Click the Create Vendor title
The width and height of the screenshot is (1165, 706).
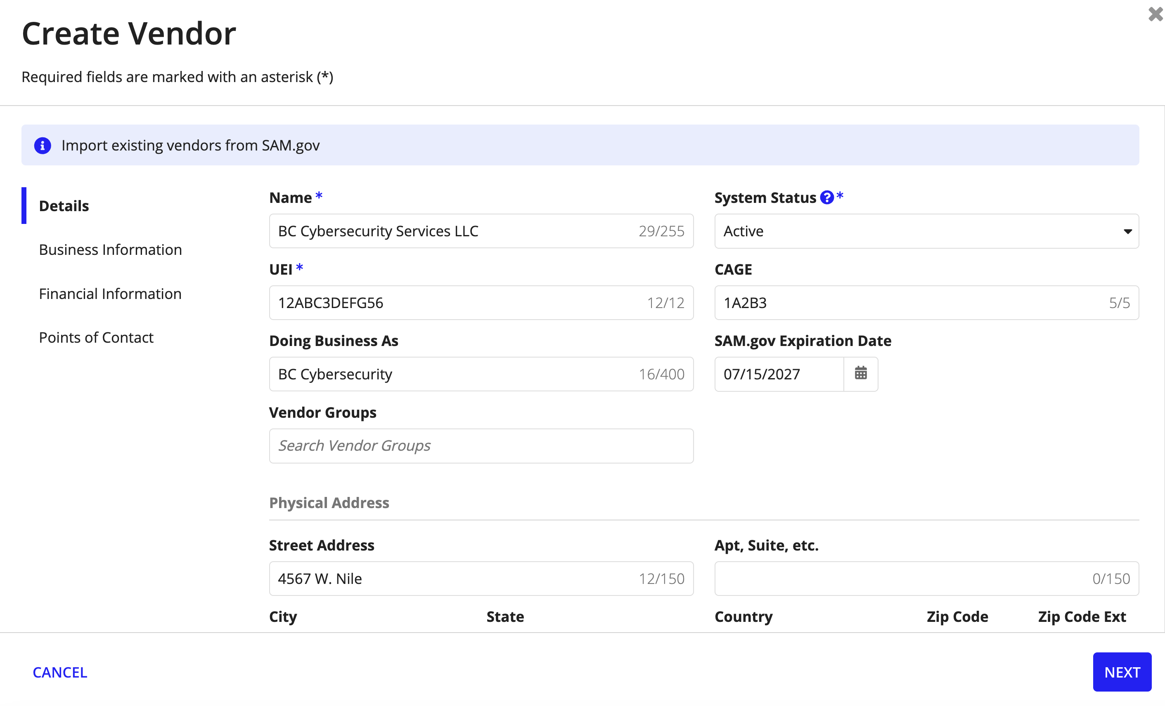(x=129, y=33)
